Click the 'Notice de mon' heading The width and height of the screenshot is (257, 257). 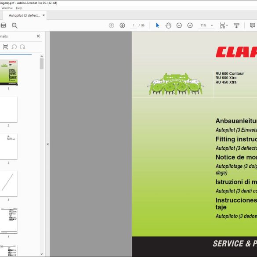(236, 157)
